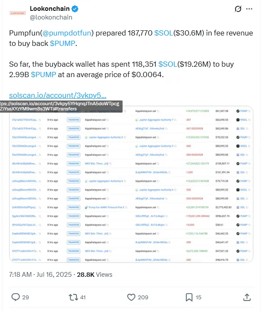Image resolution: width=262 pixels, height=311 pixels.
Task: Click the share icon
Action: (247, 297)
